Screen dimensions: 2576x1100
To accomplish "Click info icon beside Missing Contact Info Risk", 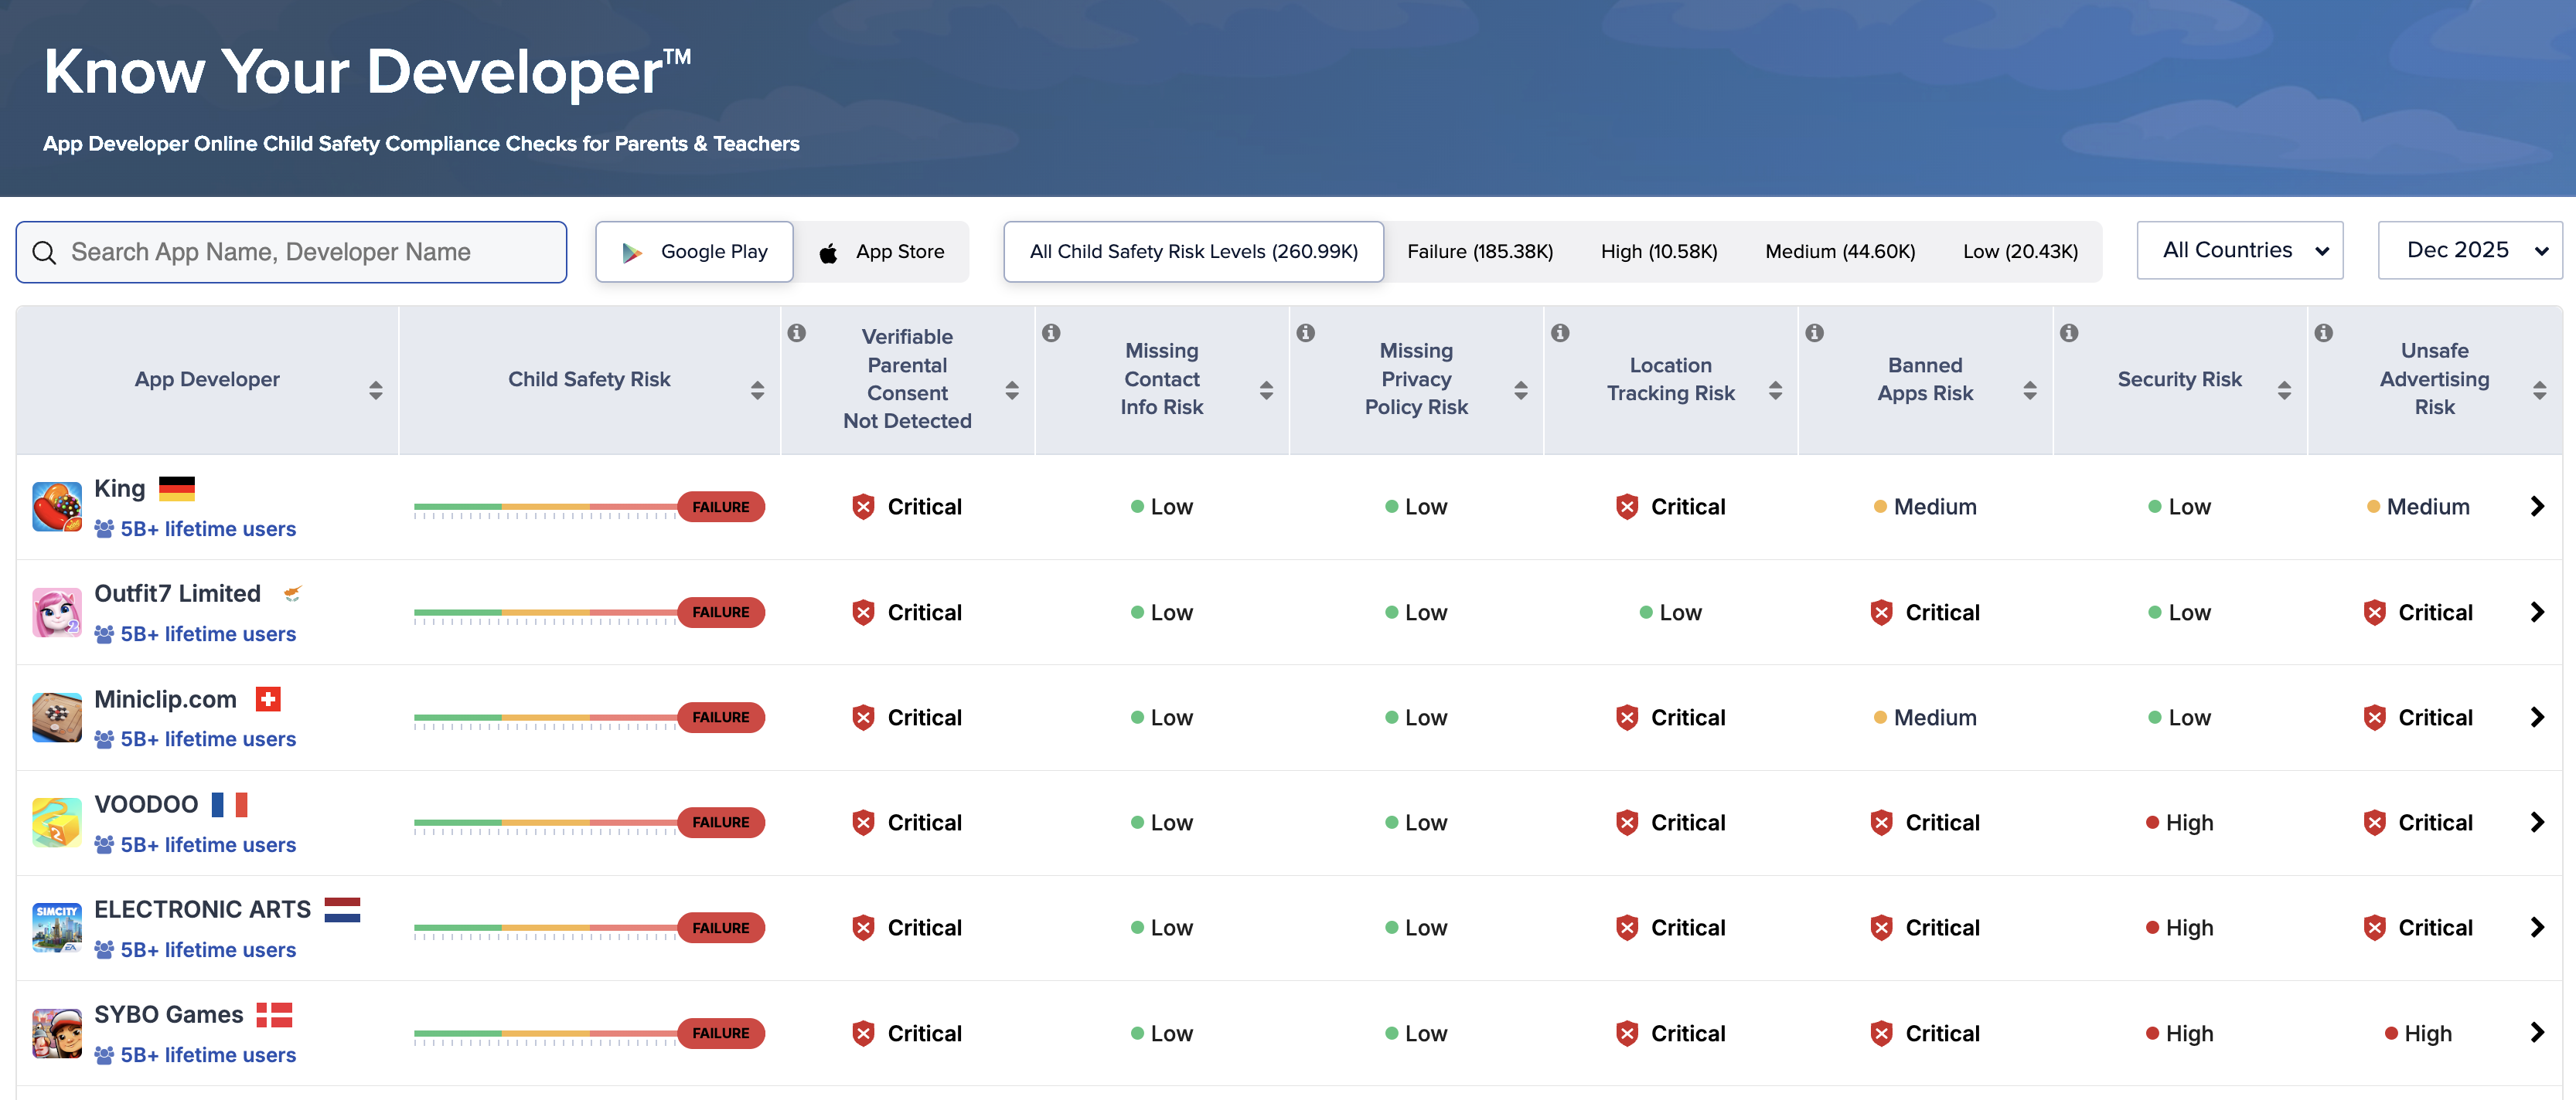I will [x=1051, y=333].
